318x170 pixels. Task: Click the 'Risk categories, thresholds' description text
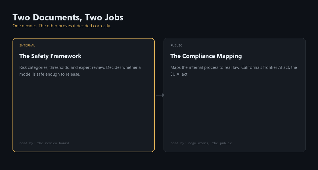pos(80,71)
